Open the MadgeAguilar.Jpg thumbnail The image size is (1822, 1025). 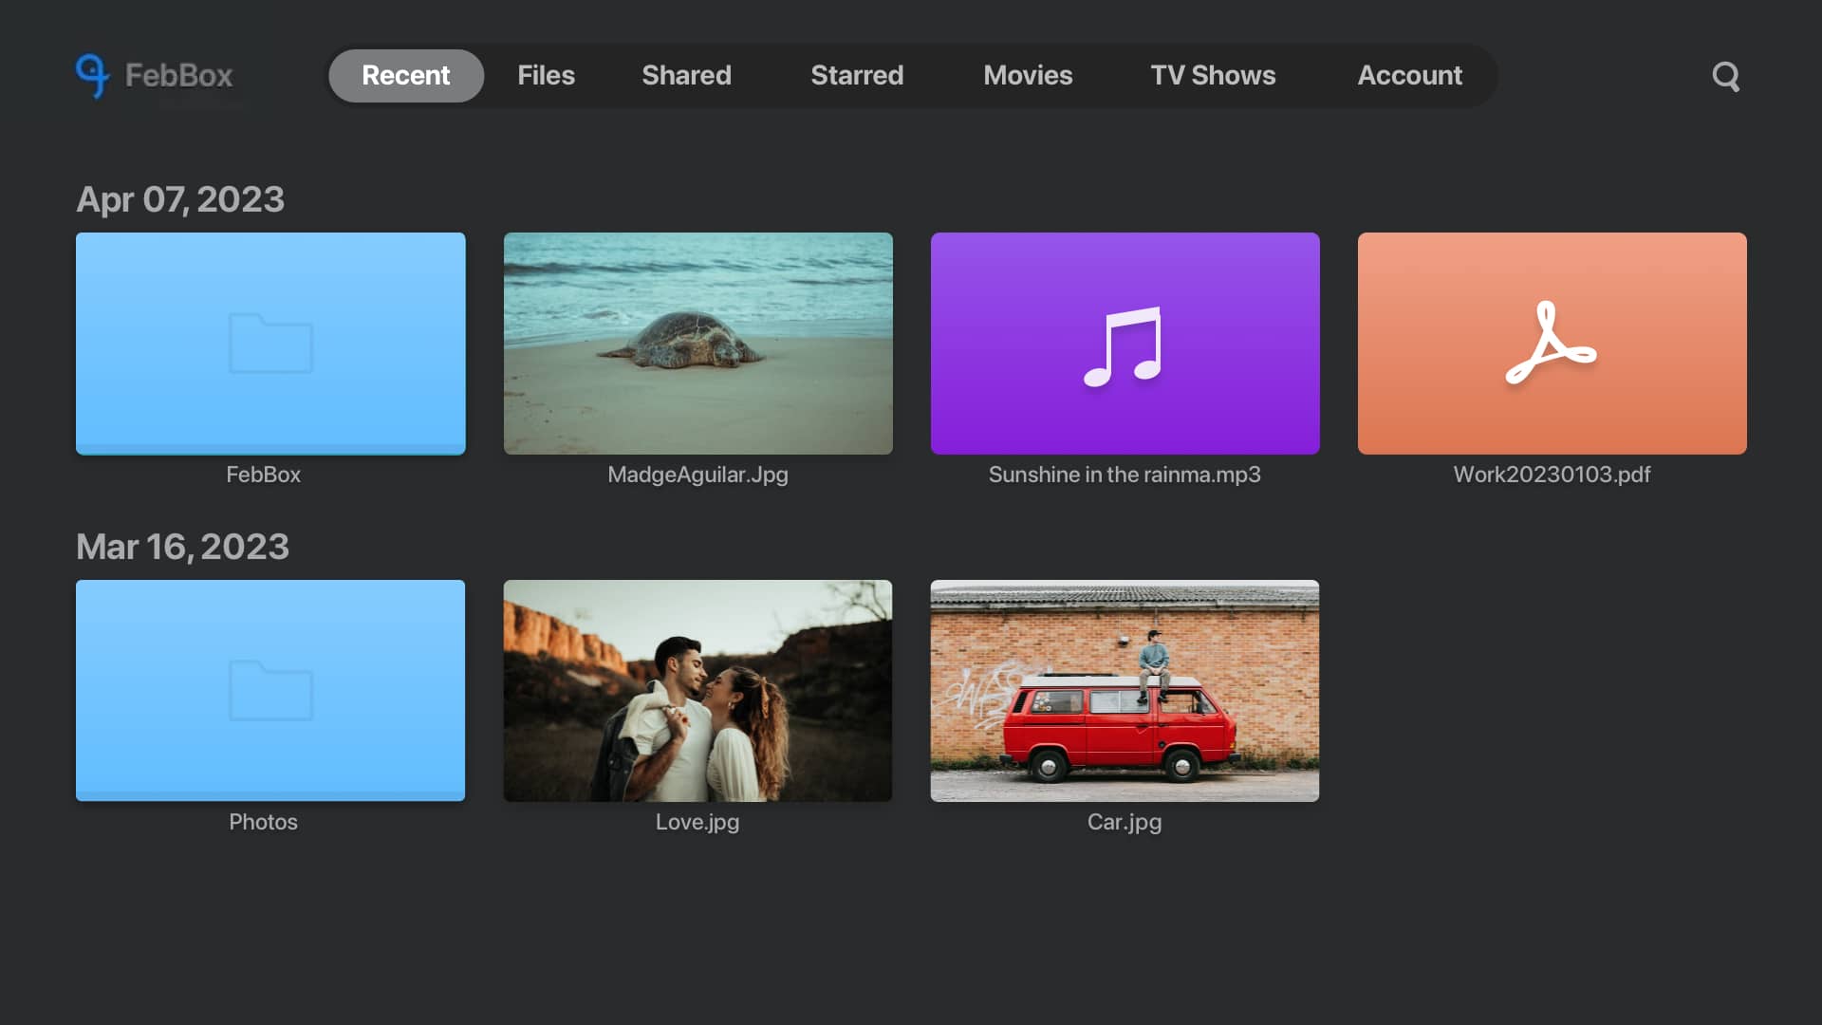pos(697,344)
